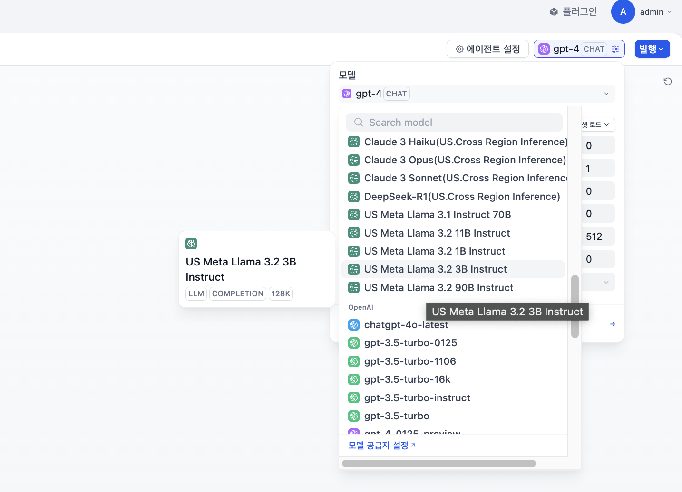This screenshot has width=682, height=492.
Task: Expand the empty dropdown below the 512 field
Action: [x=598, y=282]
